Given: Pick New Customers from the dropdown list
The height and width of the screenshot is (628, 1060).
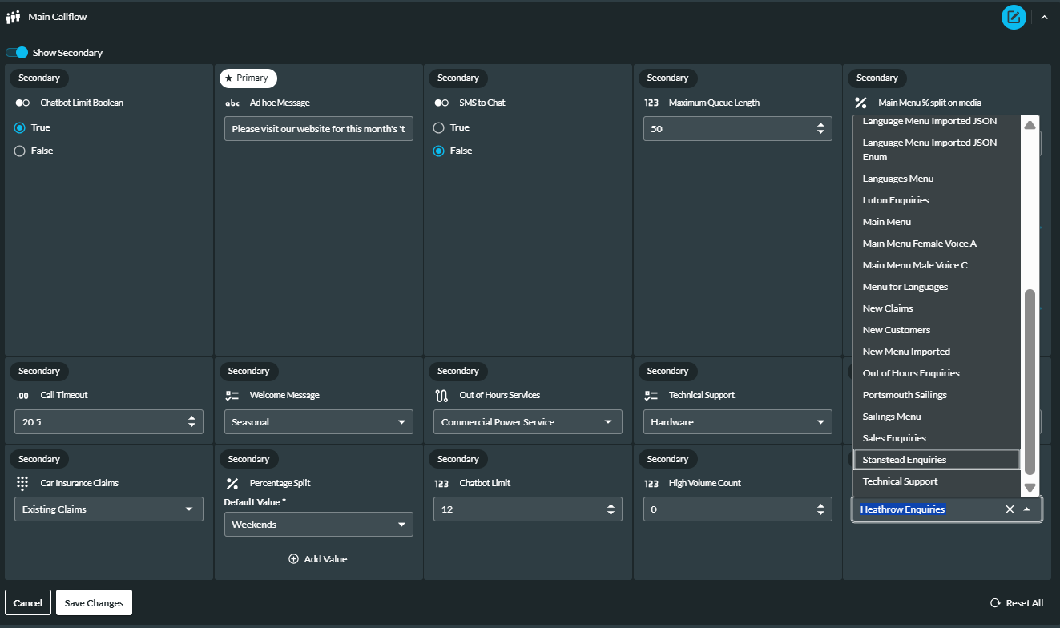Looking at the screenshot, I should (x=937, y=330).
